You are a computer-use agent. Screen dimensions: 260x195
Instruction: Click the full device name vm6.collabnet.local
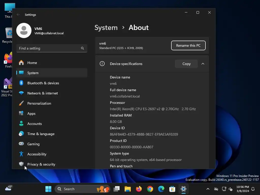coord(125,96)
